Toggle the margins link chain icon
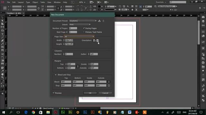The height and width of the screenshot is (115, 206). coord(78,66)
